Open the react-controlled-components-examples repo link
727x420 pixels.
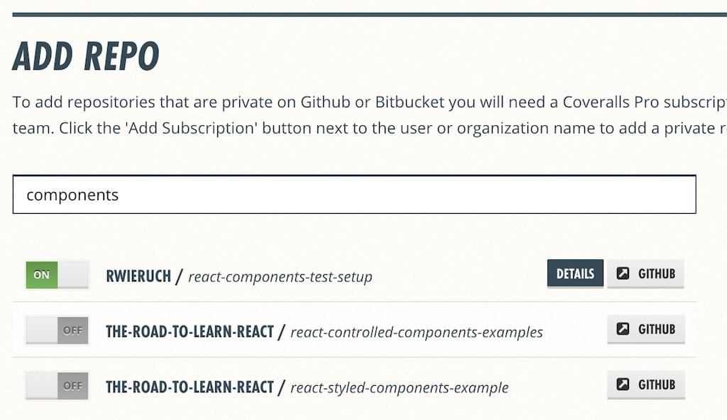coord(417,332)
